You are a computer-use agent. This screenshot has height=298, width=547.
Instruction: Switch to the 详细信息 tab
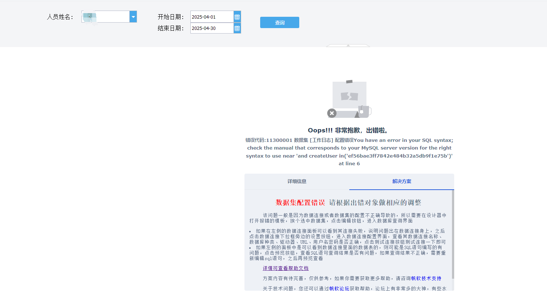(x=297, y=182)
